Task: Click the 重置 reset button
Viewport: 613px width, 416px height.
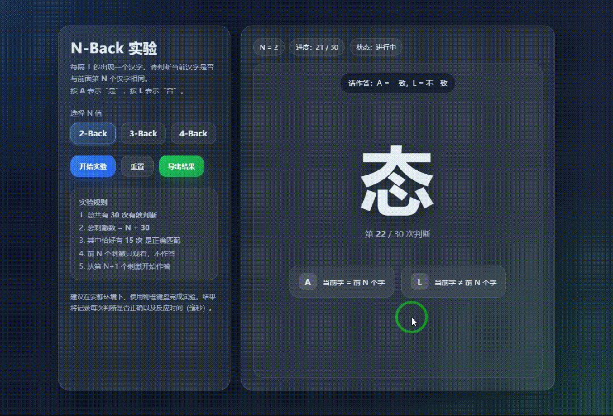Action: tap(137, 166)
